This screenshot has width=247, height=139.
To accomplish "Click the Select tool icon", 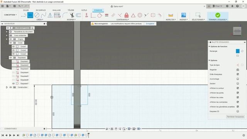I will tap(198, 15).
